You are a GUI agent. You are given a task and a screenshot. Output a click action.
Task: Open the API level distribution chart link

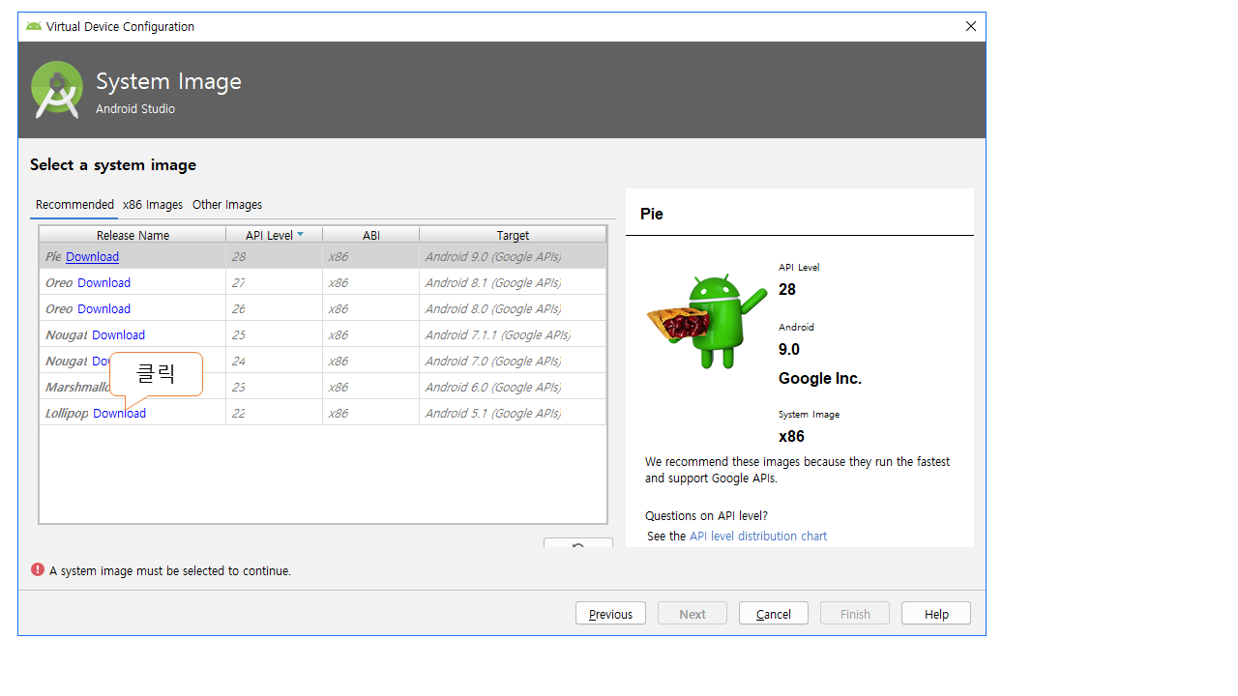click(x=757, y=536)
